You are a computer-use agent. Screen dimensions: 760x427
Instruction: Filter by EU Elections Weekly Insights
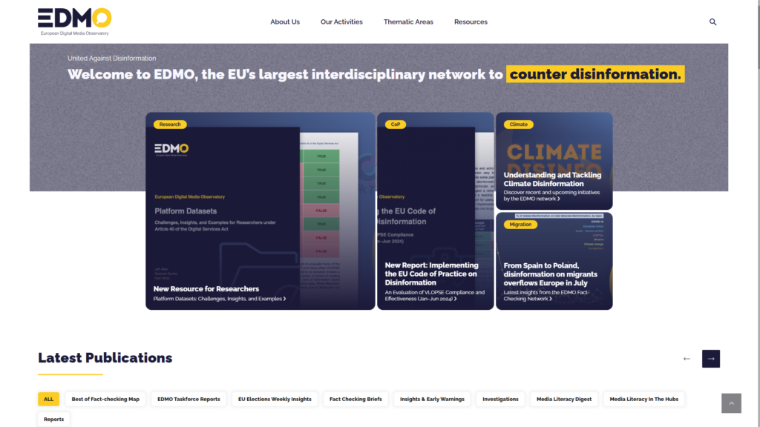tap(275, 399)
